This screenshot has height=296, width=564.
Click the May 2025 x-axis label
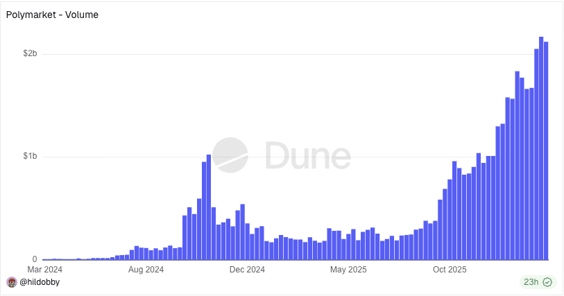pos(348,270)
